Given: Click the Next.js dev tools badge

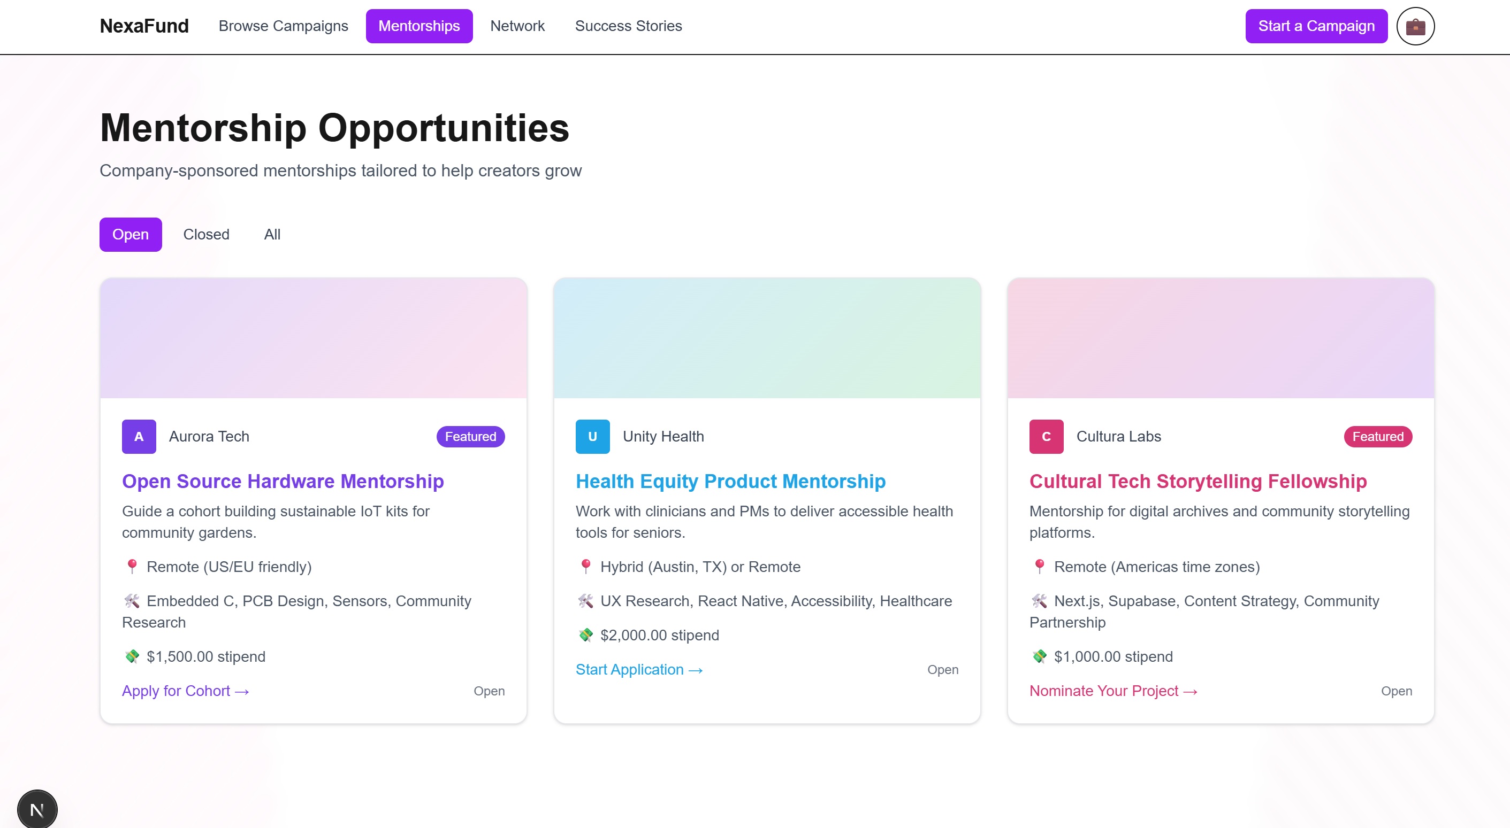Looking at the screenshot, I should [x=37, y=809].
